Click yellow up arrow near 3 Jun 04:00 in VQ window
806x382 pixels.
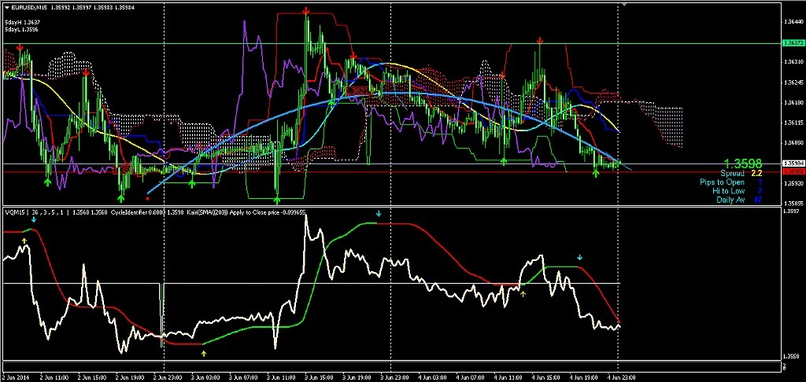(x=204, y=353)
